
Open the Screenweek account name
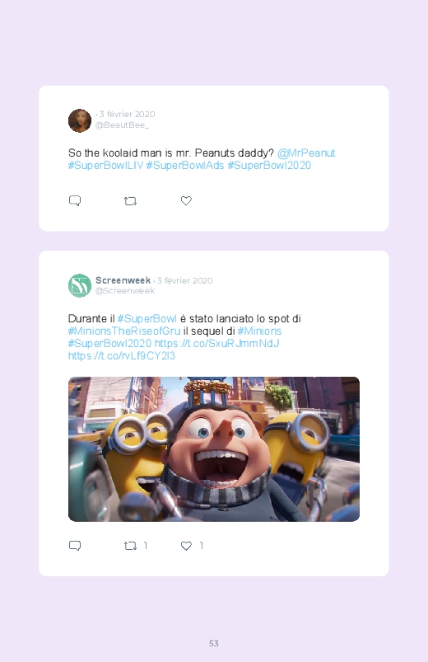coord(123,280)
